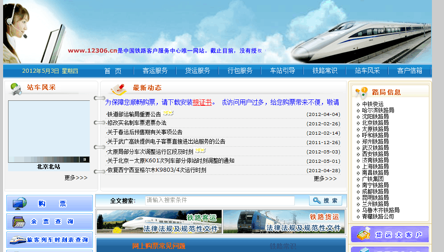Open the 郑州铁路局 link

coord(376,141)
